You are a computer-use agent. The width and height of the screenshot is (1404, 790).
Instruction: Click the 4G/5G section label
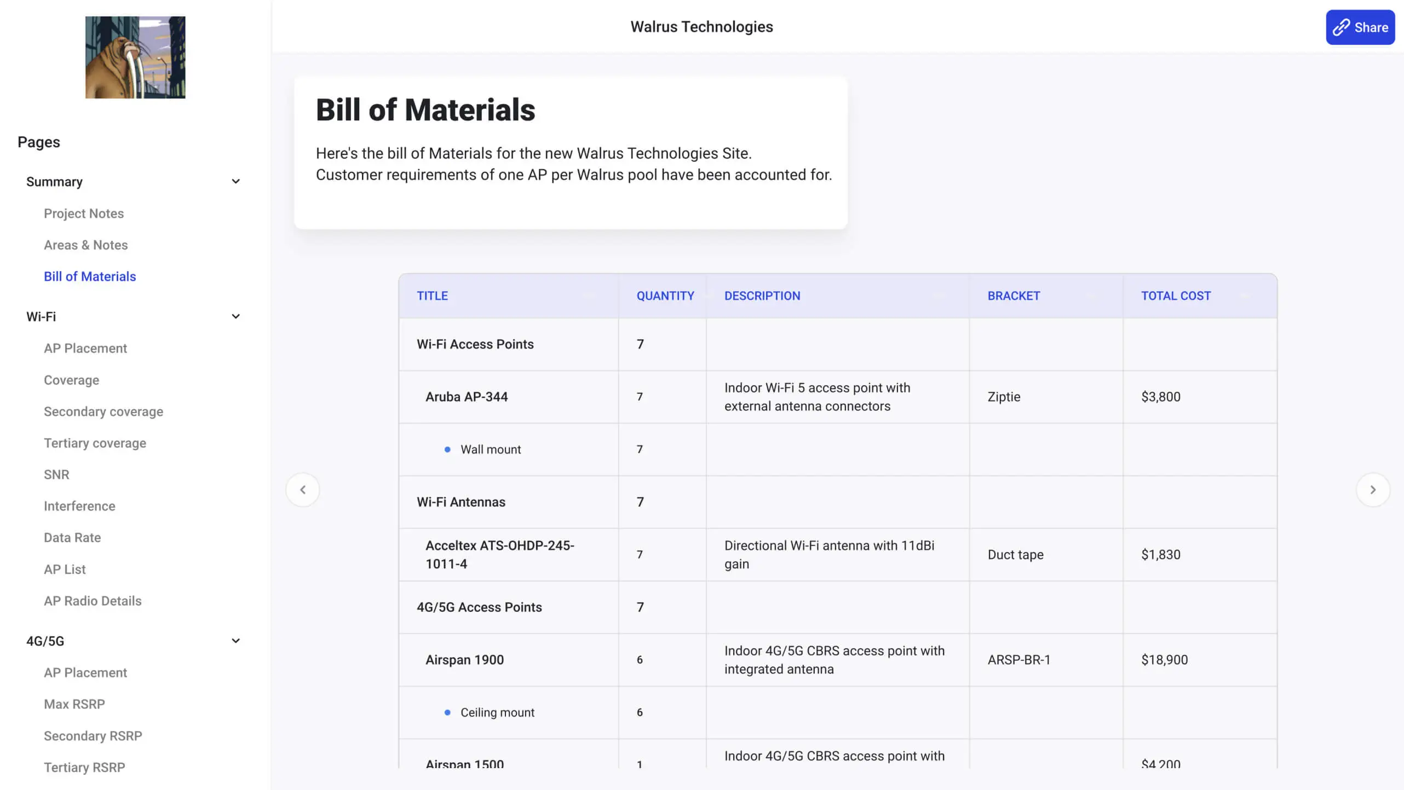pyautogui.click(x=45, y=641)
